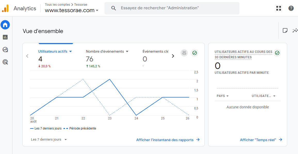Open the Reports bar-chart sidebar icon
This screenshot has width=298, height=154.
tap(5, 37)
